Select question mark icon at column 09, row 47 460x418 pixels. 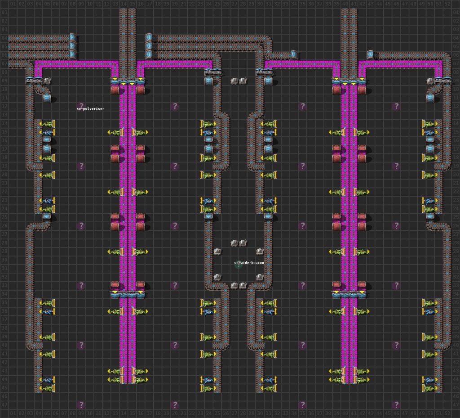81,405
